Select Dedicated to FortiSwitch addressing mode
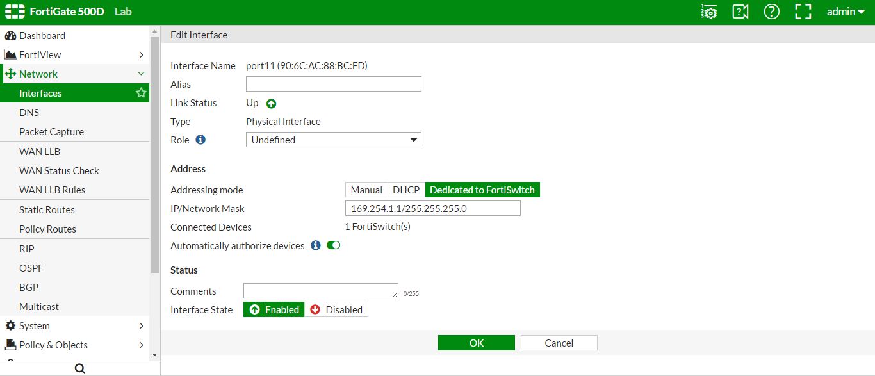 [482, 190]
